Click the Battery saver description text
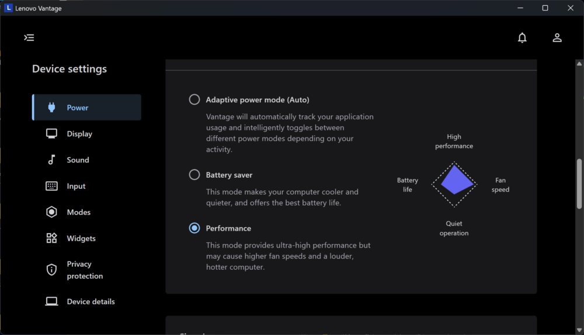The width and height of the screenshot is (584, 335). pos(282,197)
